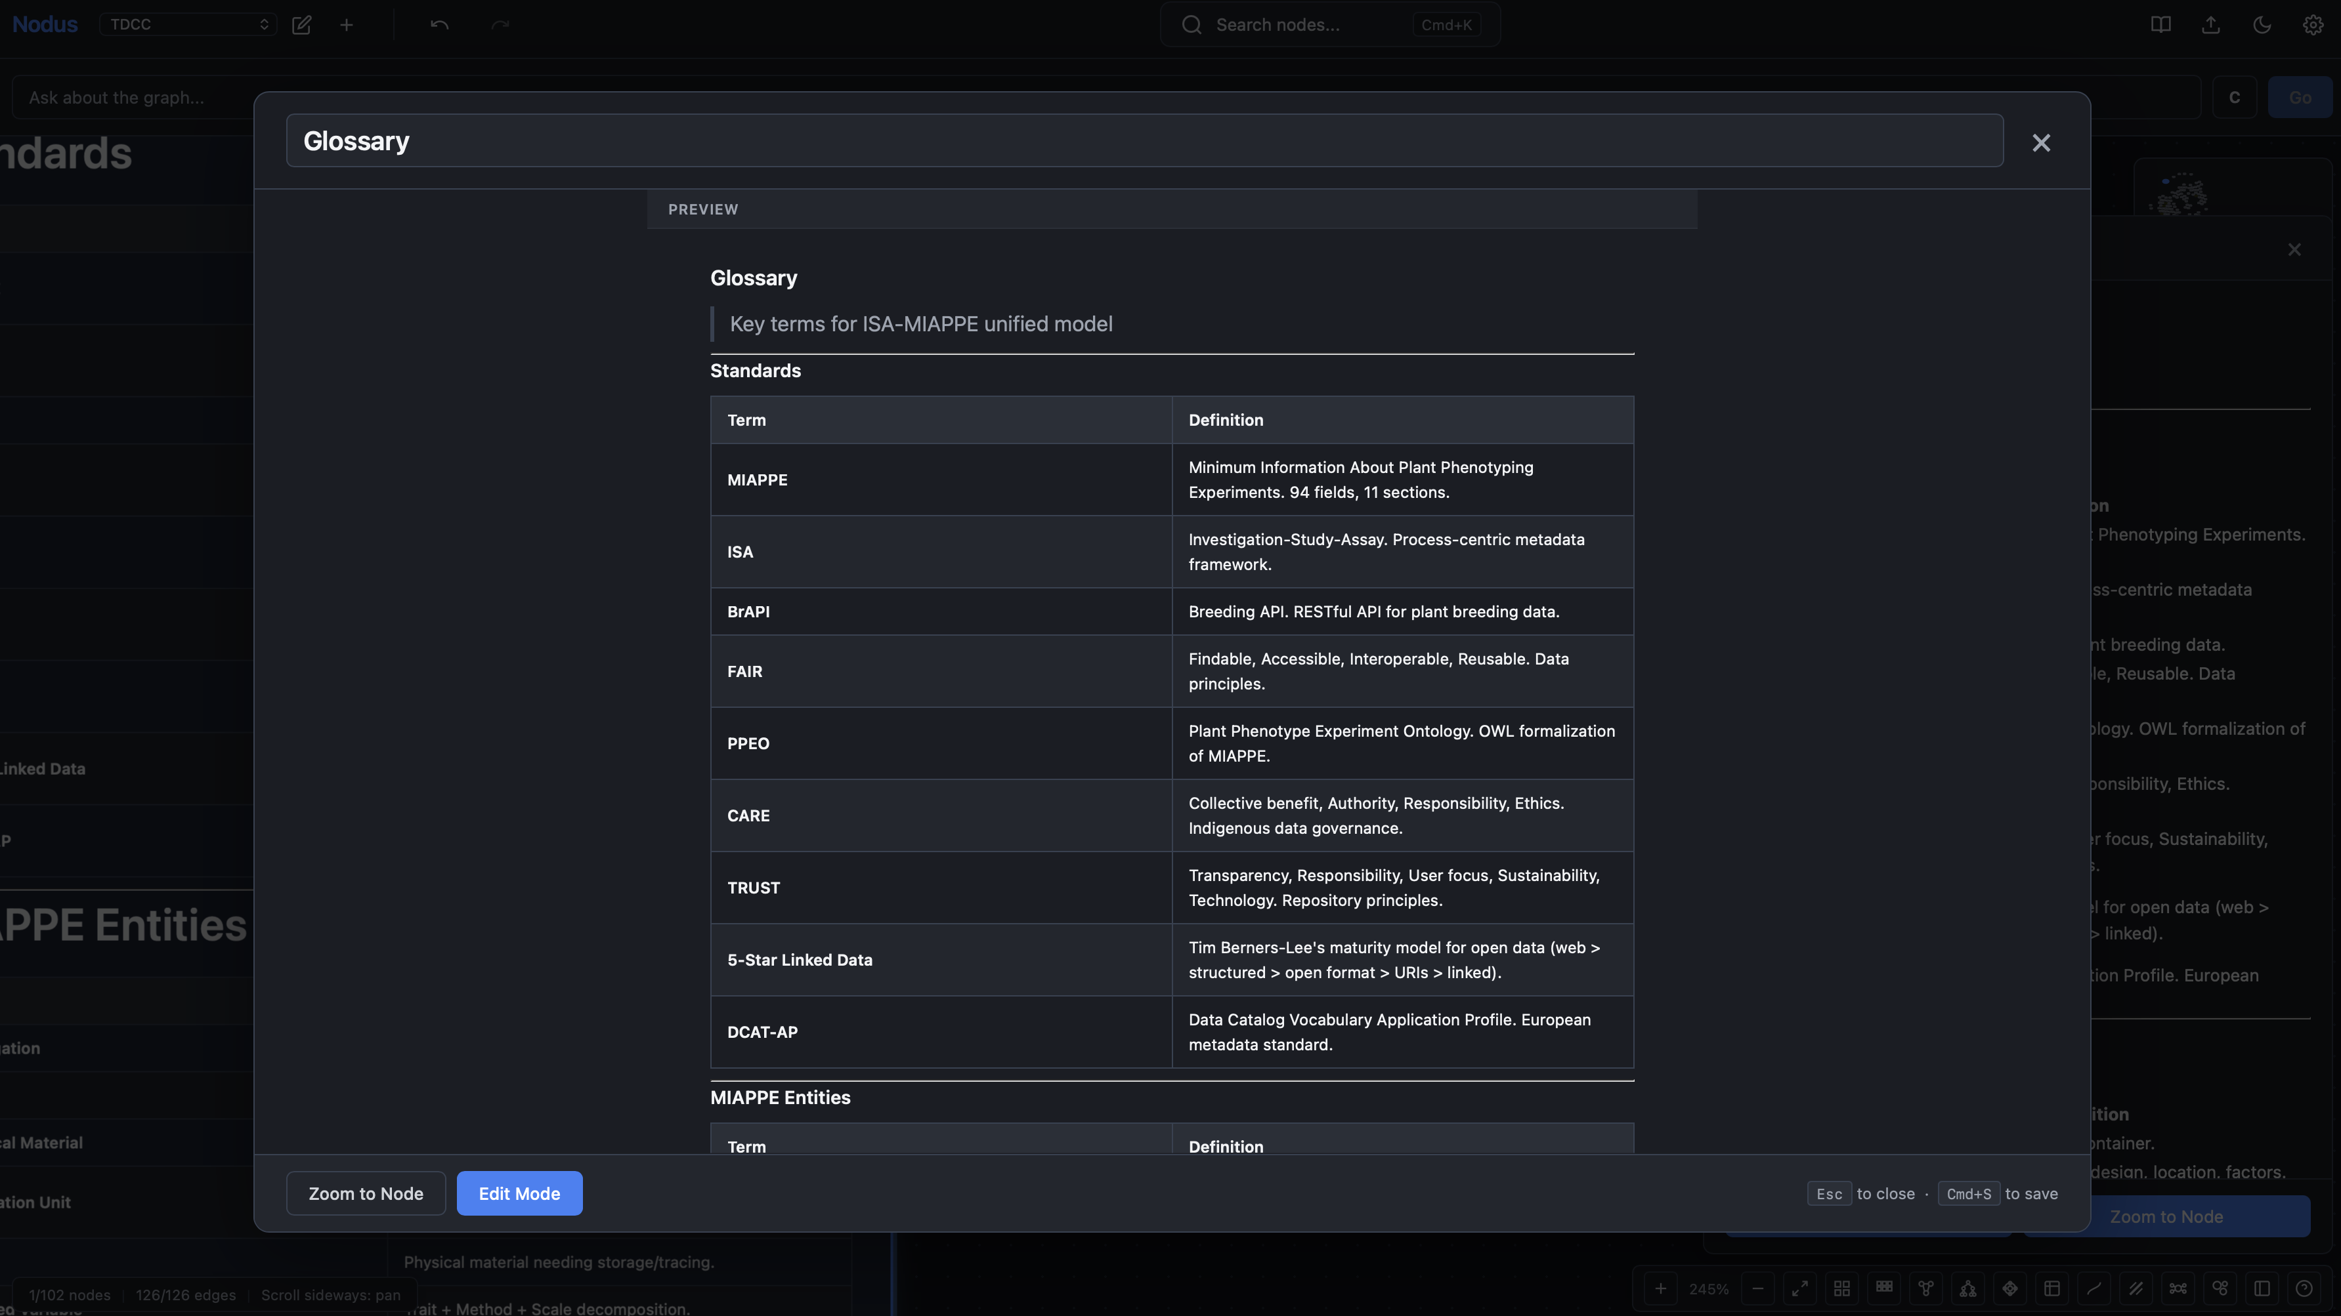2341x1316 pixels.
Task: Open help via the question mark icon
Action: [x=2304, y=1288]
